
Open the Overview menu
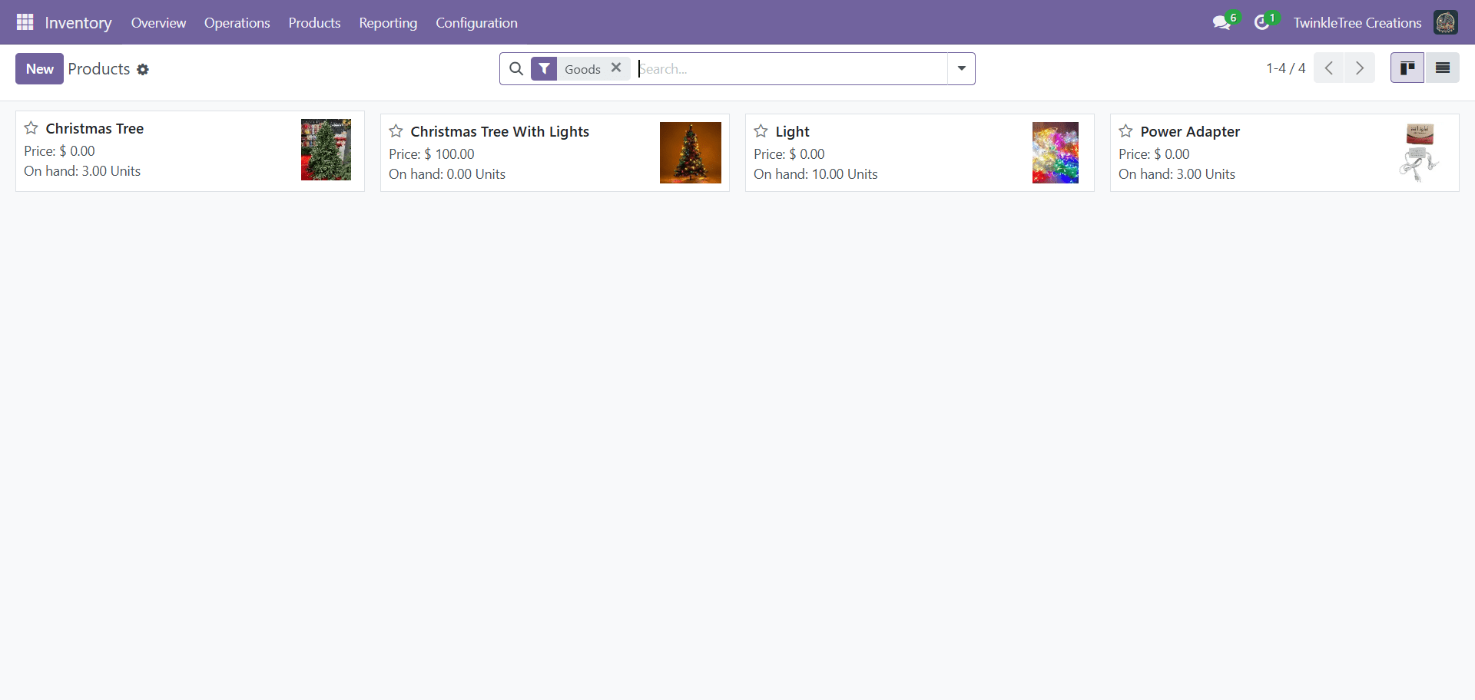tap(158, 22)
